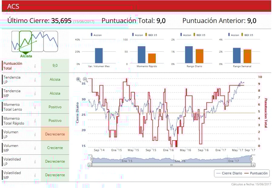Click the Volatilidad MP Decreciente cell

coord(55,175)
